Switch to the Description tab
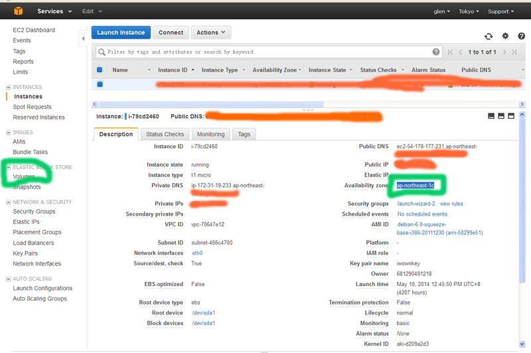This screenshot has height=353, width=531. click(115, 134)
